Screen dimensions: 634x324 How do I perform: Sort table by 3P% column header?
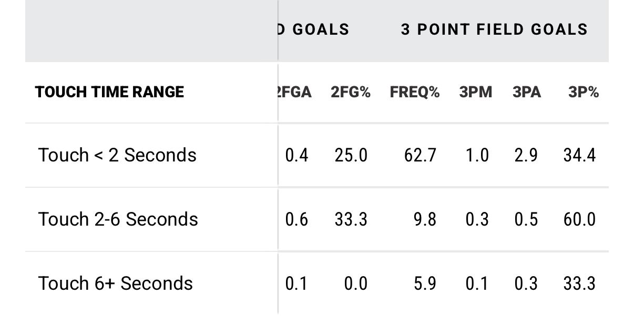(584, 93)
